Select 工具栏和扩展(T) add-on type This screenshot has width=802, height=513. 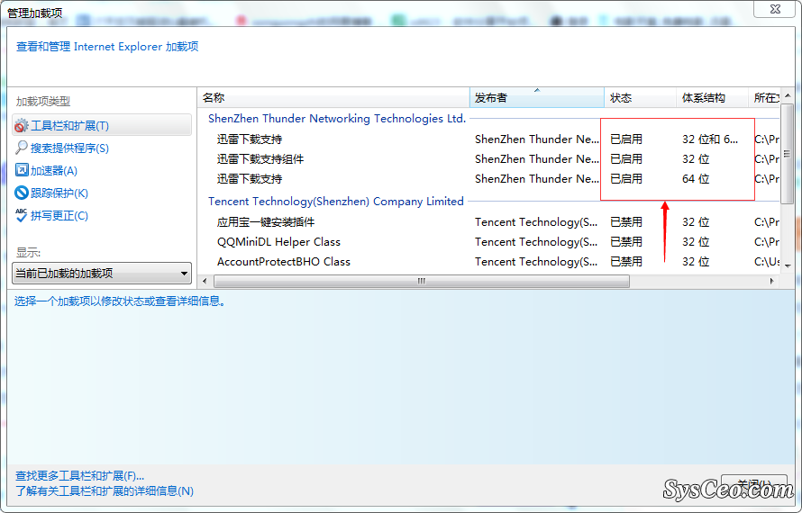102,125
